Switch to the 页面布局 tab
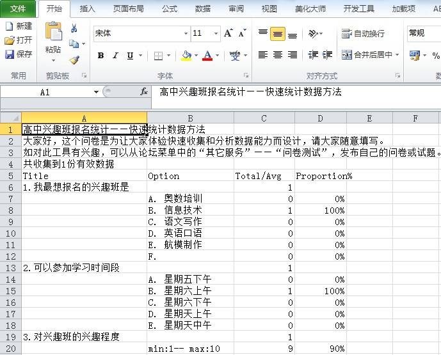This screenshot has width=441, height=355. point(128,9)
